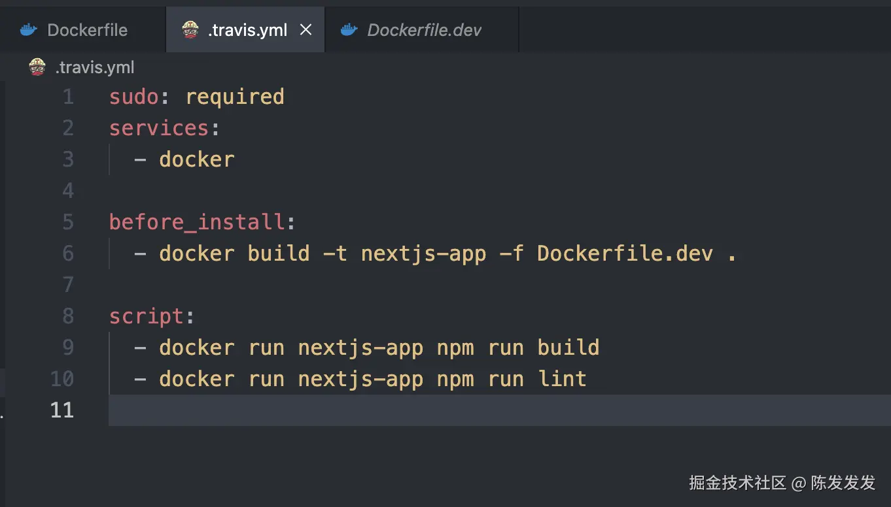Place cursor on the 'sudo' key
891x507 pixels.
click(x=133, y=97)
